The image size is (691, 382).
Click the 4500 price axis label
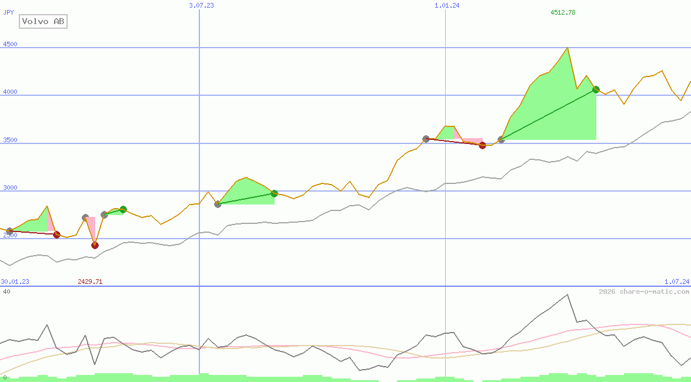tap(10, 44)
